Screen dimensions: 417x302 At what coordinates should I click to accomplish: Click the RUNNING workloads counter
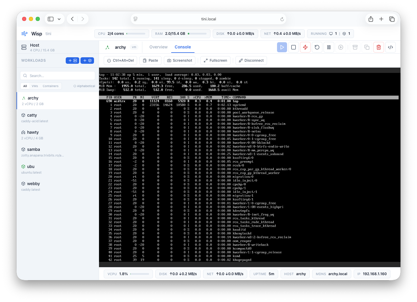(330, 34)
